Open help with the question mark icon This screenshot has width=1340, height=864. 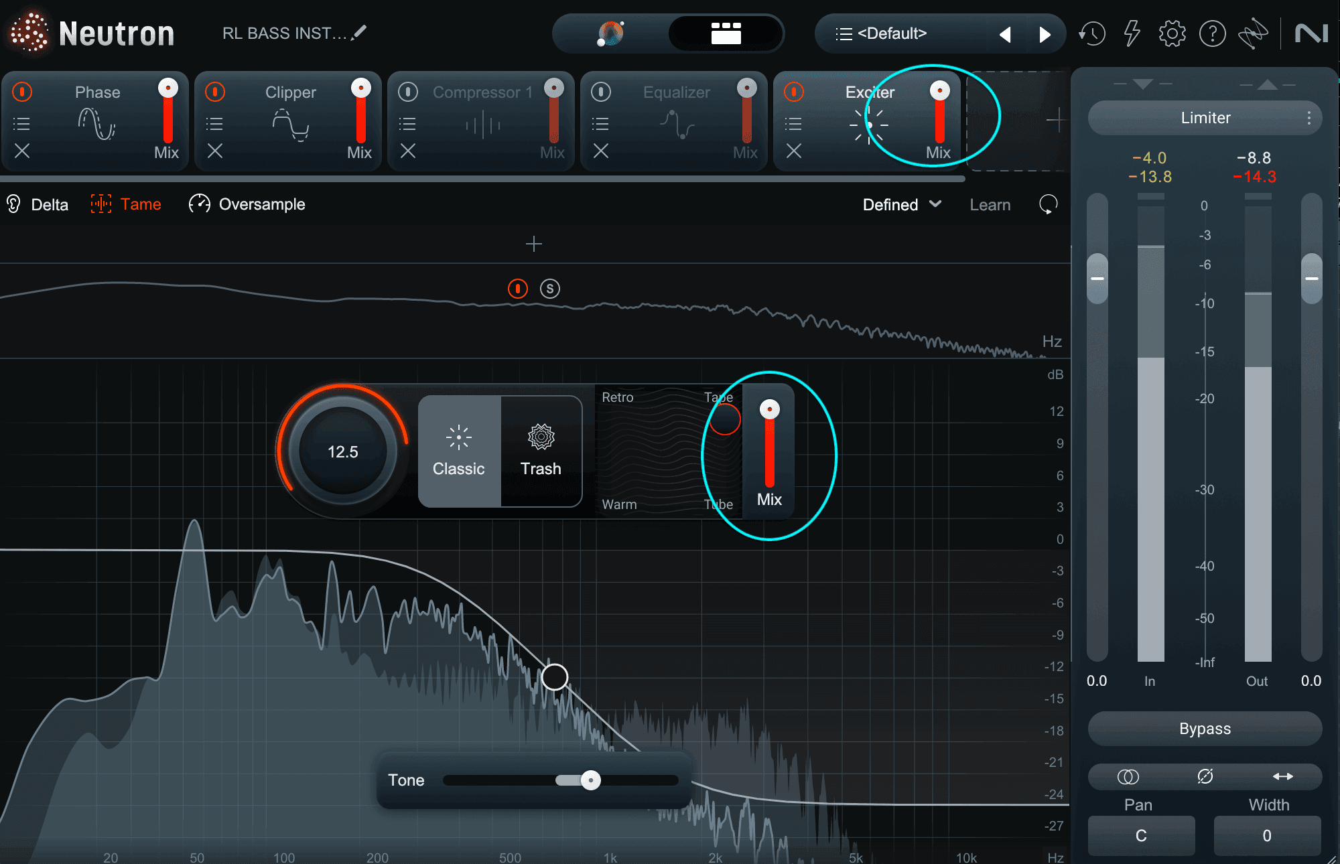[1212, 33]
